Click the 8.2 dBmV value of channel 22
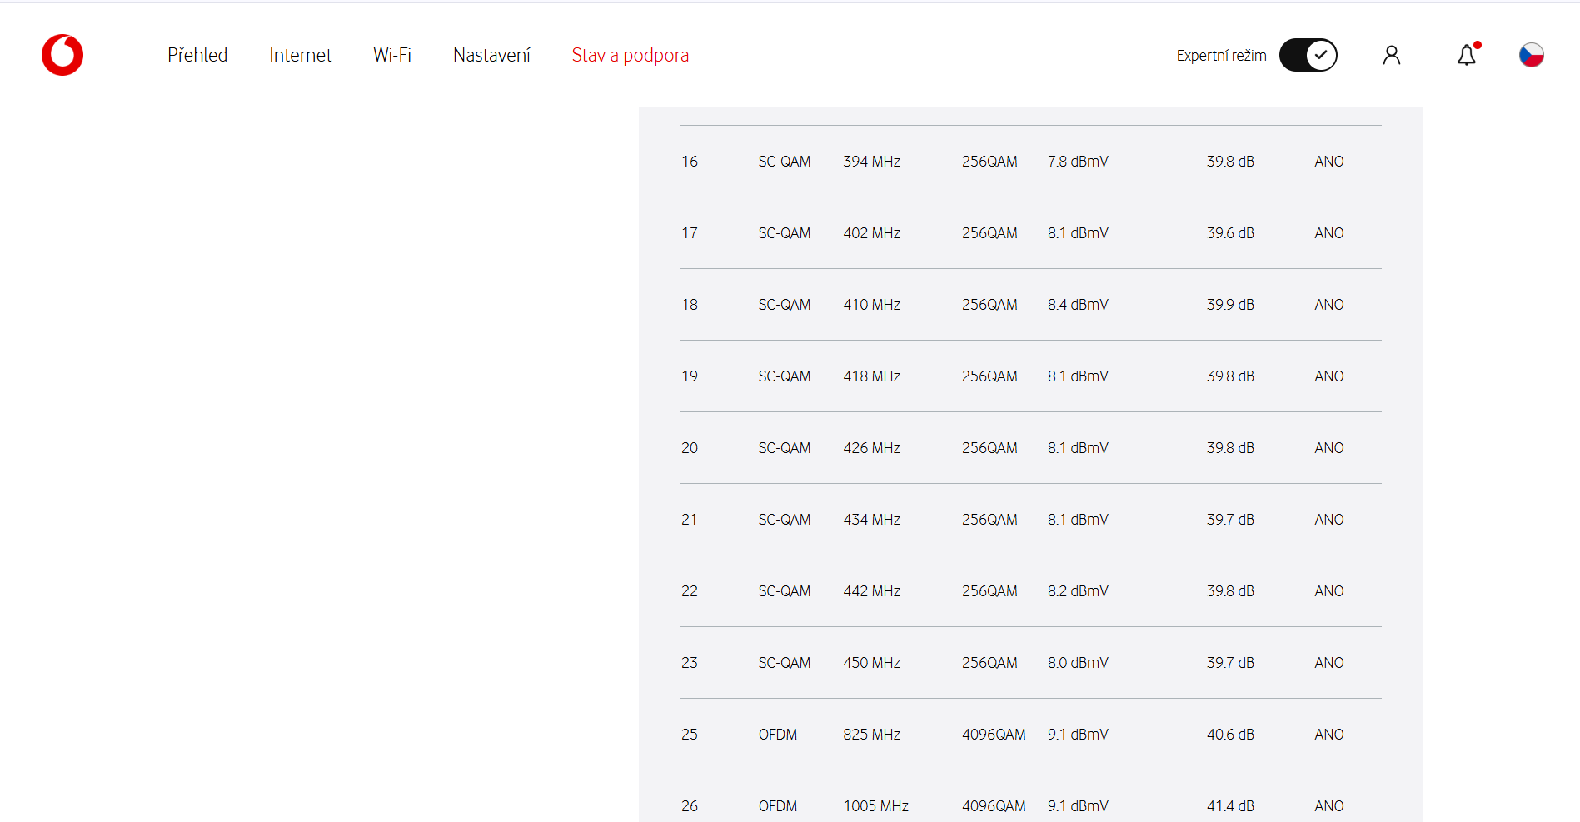This screenshot has height=822, width=1580. pos(1078,591)
